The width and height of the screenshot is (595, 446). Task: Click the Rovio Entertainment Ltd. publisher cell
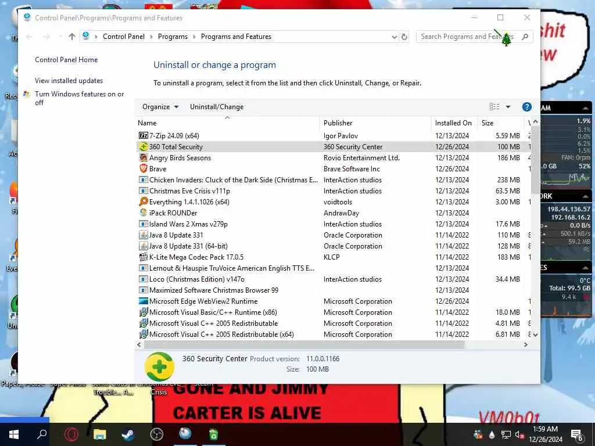pyautogui.click(x=361, y=158)
